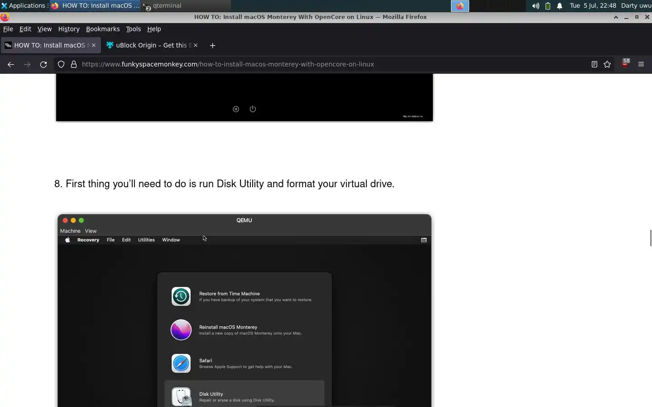Click the Disk Utility icon in screenshot
The width and height of the screenshot is (652, 407).
(181, 397)
